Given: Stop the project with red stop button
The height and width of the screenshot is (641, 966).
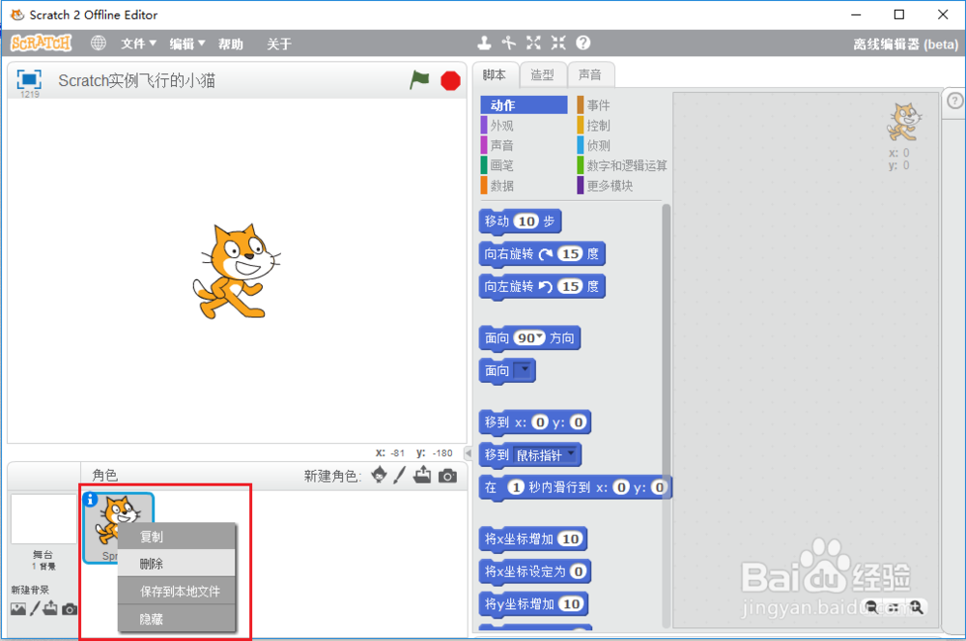Looking at the screenshot, I should pyautogui.click(x=450, y=81).
